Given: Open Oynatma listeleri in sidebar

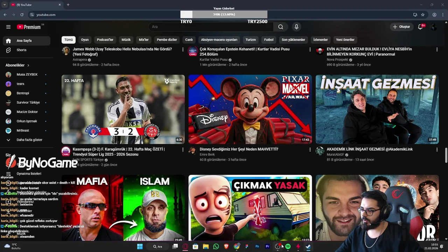Looking at the screenshot, I should click(x=27, y=174).
